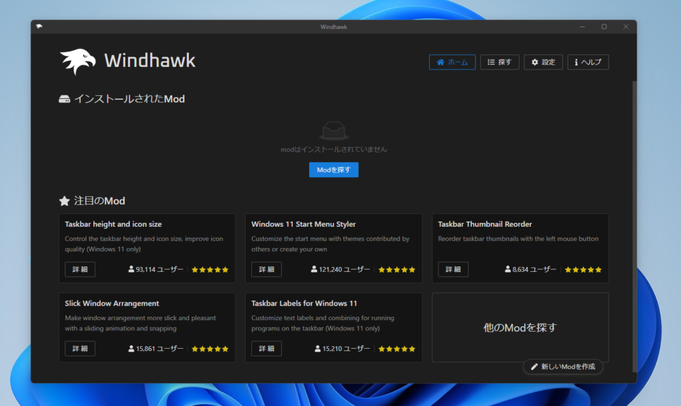Click the house icon on the ホーム button
Image resolution: width=681 pixels, height=406 pixels.
(x=440, y=61)
